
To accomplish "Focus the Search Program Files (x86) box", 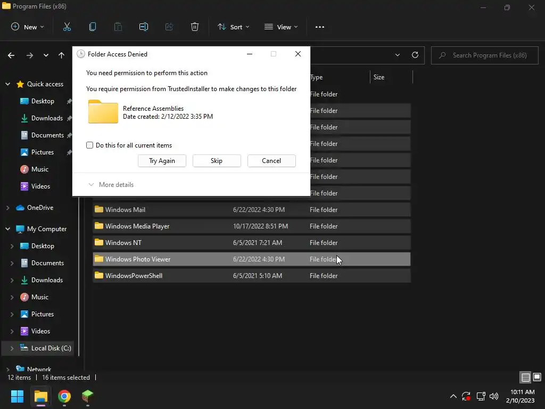I will pyautogui.click(x=485, y=55).
